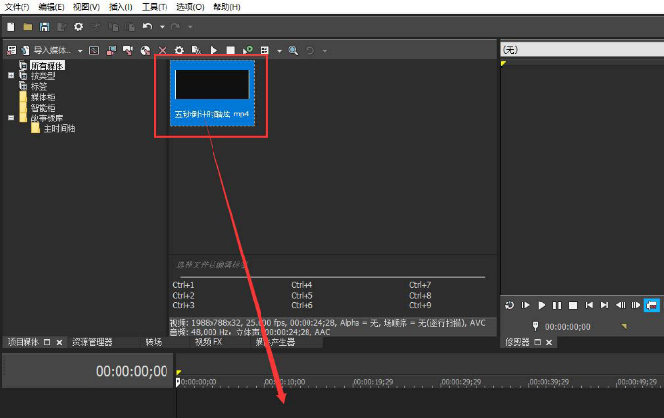
Task: Click the Import Media icon next to 导入媒体
Action: [25, 50]
